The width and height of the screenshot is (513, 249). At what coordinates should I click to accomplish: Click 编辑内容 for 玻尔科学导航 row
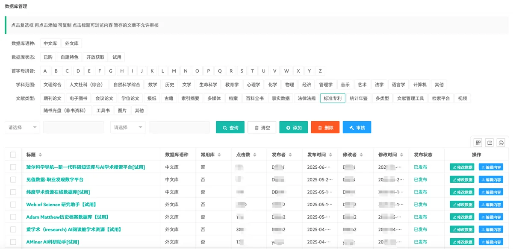pos(491,167)
